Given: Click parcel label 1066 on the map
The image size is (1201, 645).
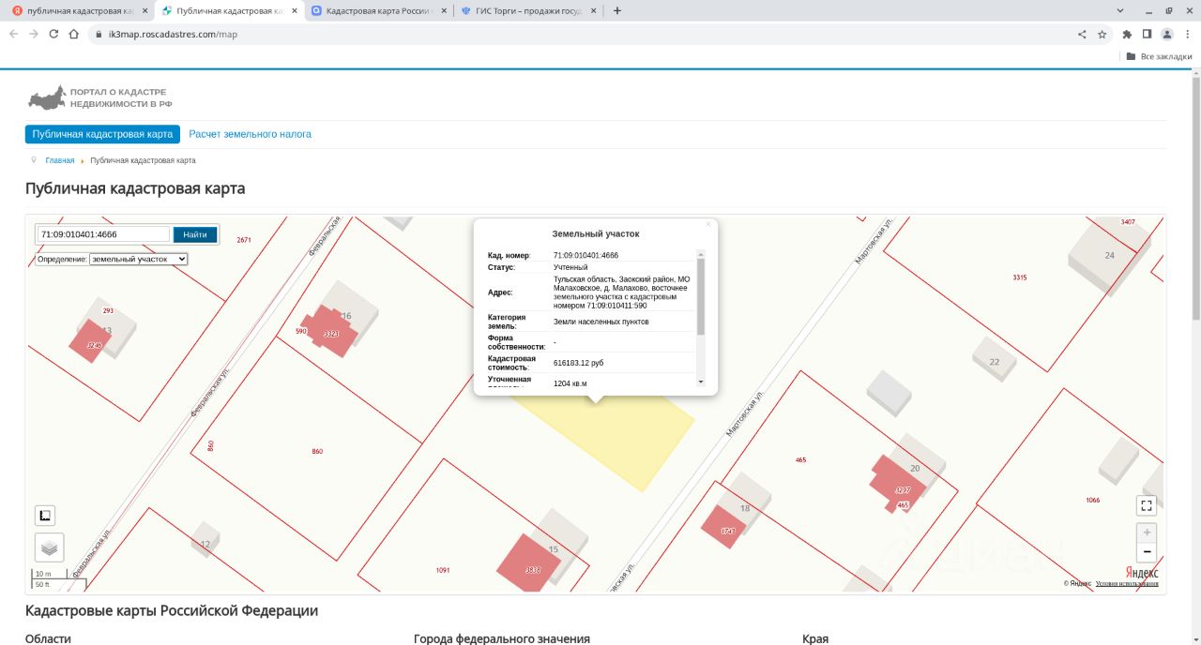Looking at the screenshot, I should tap(1092, 501).
